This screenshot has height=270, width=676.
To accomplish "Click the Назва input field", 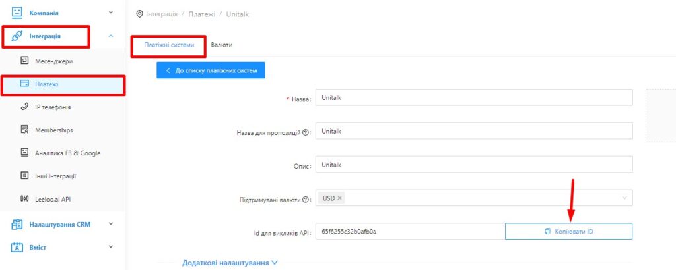I will [x=474, y=97].
